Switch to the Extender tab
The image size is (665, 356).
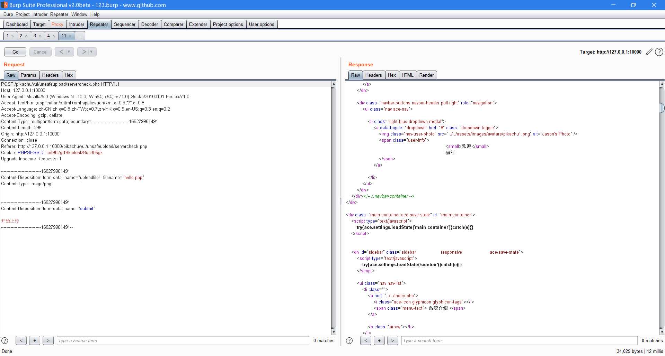point(198,24)
